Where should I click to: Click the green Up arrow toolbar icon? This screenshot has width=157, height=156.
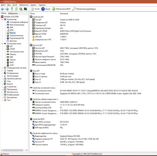12,9
